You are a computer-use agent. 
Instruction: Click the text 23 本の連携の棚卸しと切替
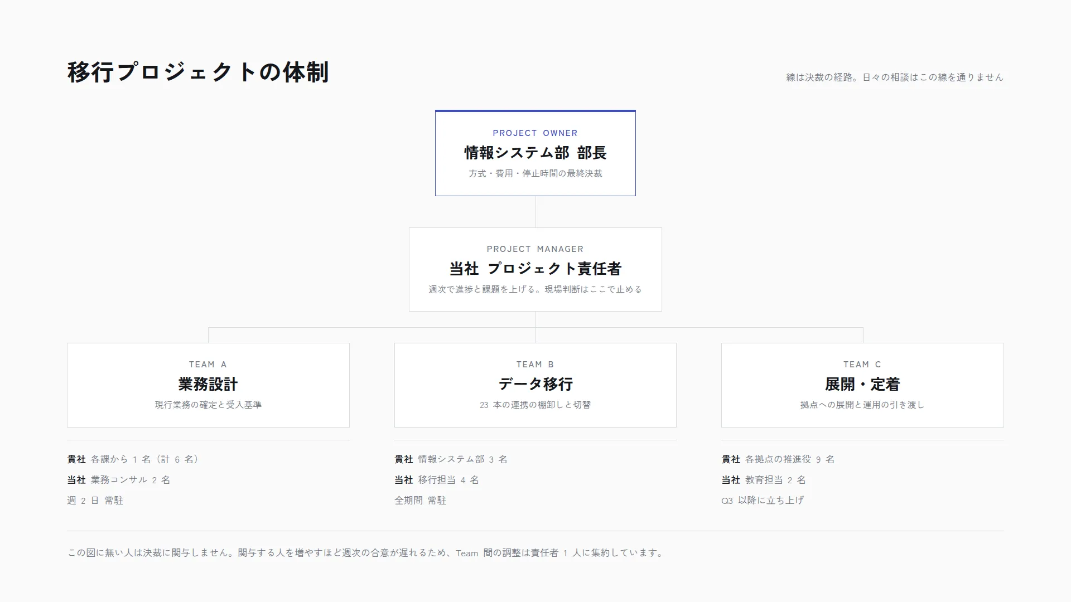pos(535,405)
